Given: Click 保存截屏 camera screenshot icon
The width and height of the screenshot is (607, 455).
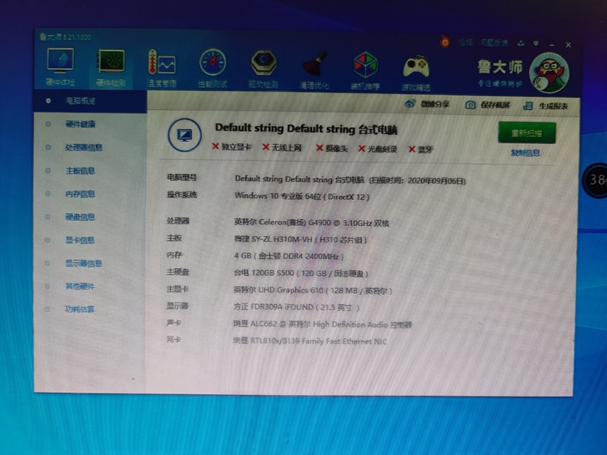Looking at the screenshot, I should click(488, 105).
